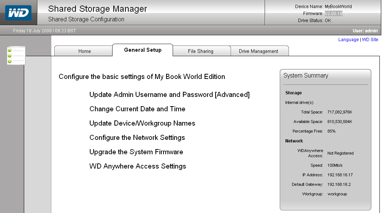Click the device name MyBookWorld
382x213 pixels.
click(338, 7)
